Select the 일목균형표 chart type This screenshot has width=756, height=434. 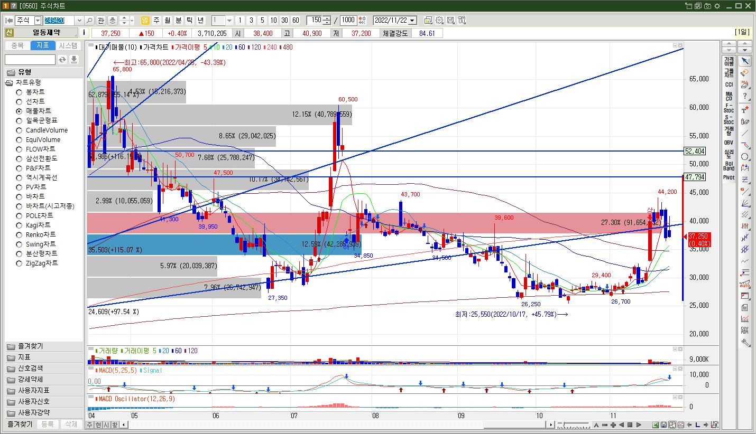coord(37,120)
